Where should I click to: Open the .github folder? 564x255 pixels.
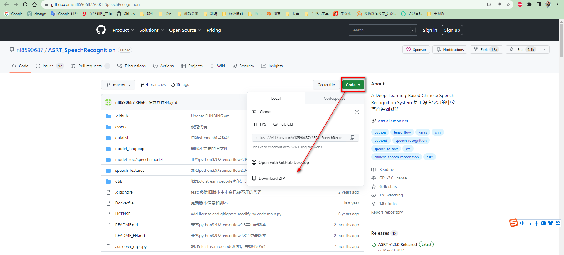(122, 116)
